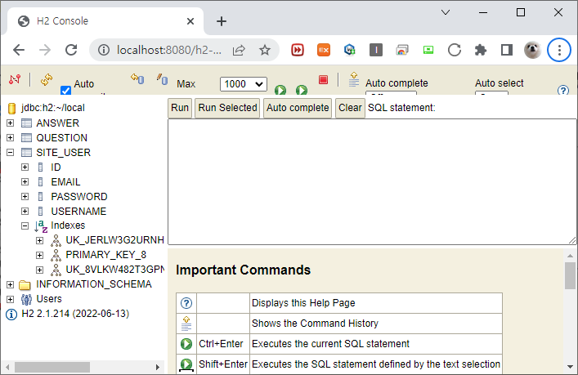The height and width of the screenshot is (375, 578).
Task: Click the Shift+Enter run selected icon in table
Action: tap(186, 364)
